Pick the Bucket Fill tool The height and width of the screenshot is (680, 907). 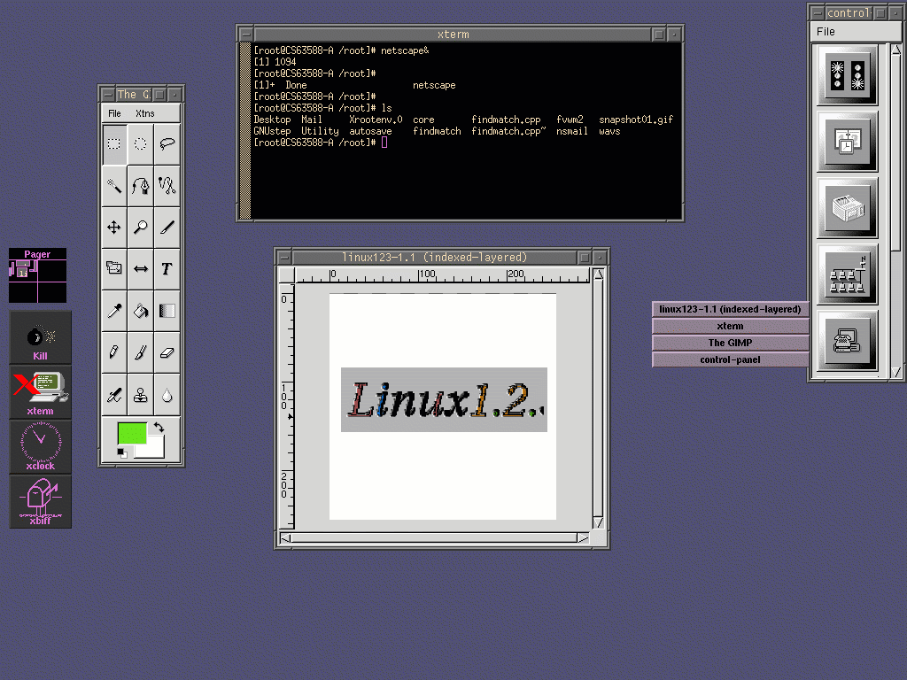click(x=140, y=311)
